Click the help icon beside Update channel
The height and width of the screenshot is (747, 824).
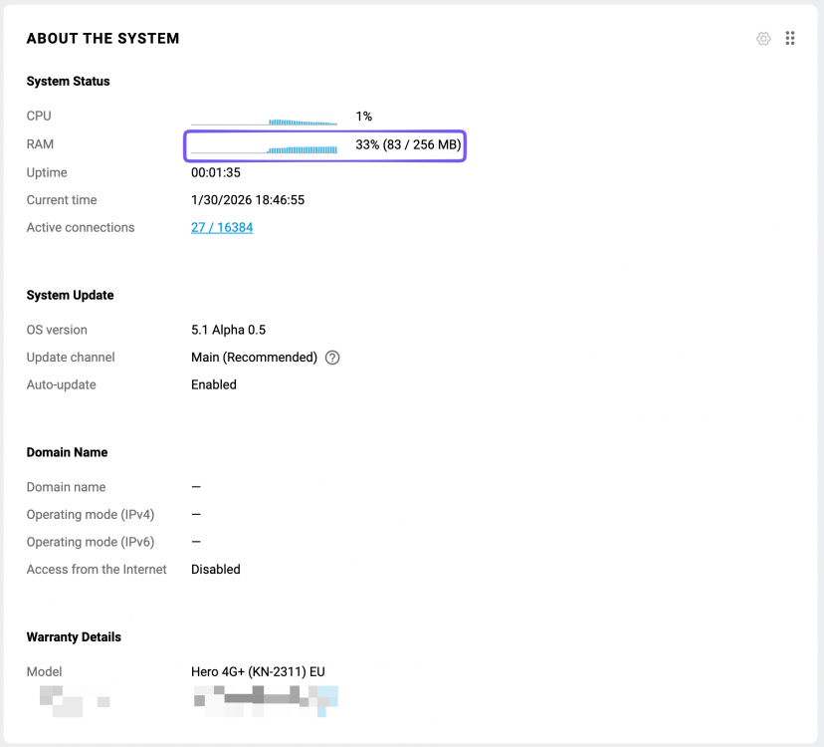pos(332,358)
